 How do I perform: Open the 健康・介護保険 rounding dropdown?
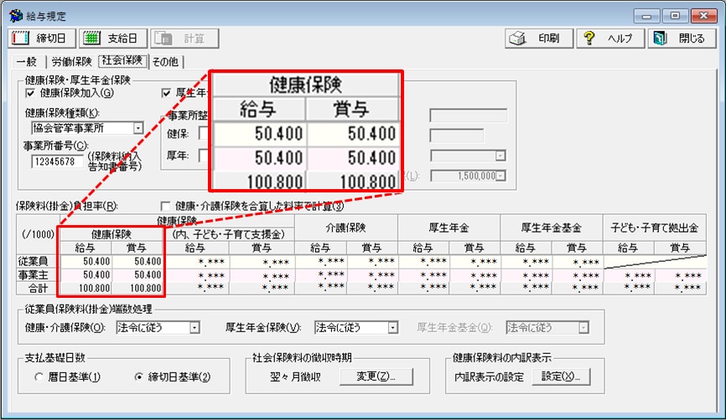194,327
